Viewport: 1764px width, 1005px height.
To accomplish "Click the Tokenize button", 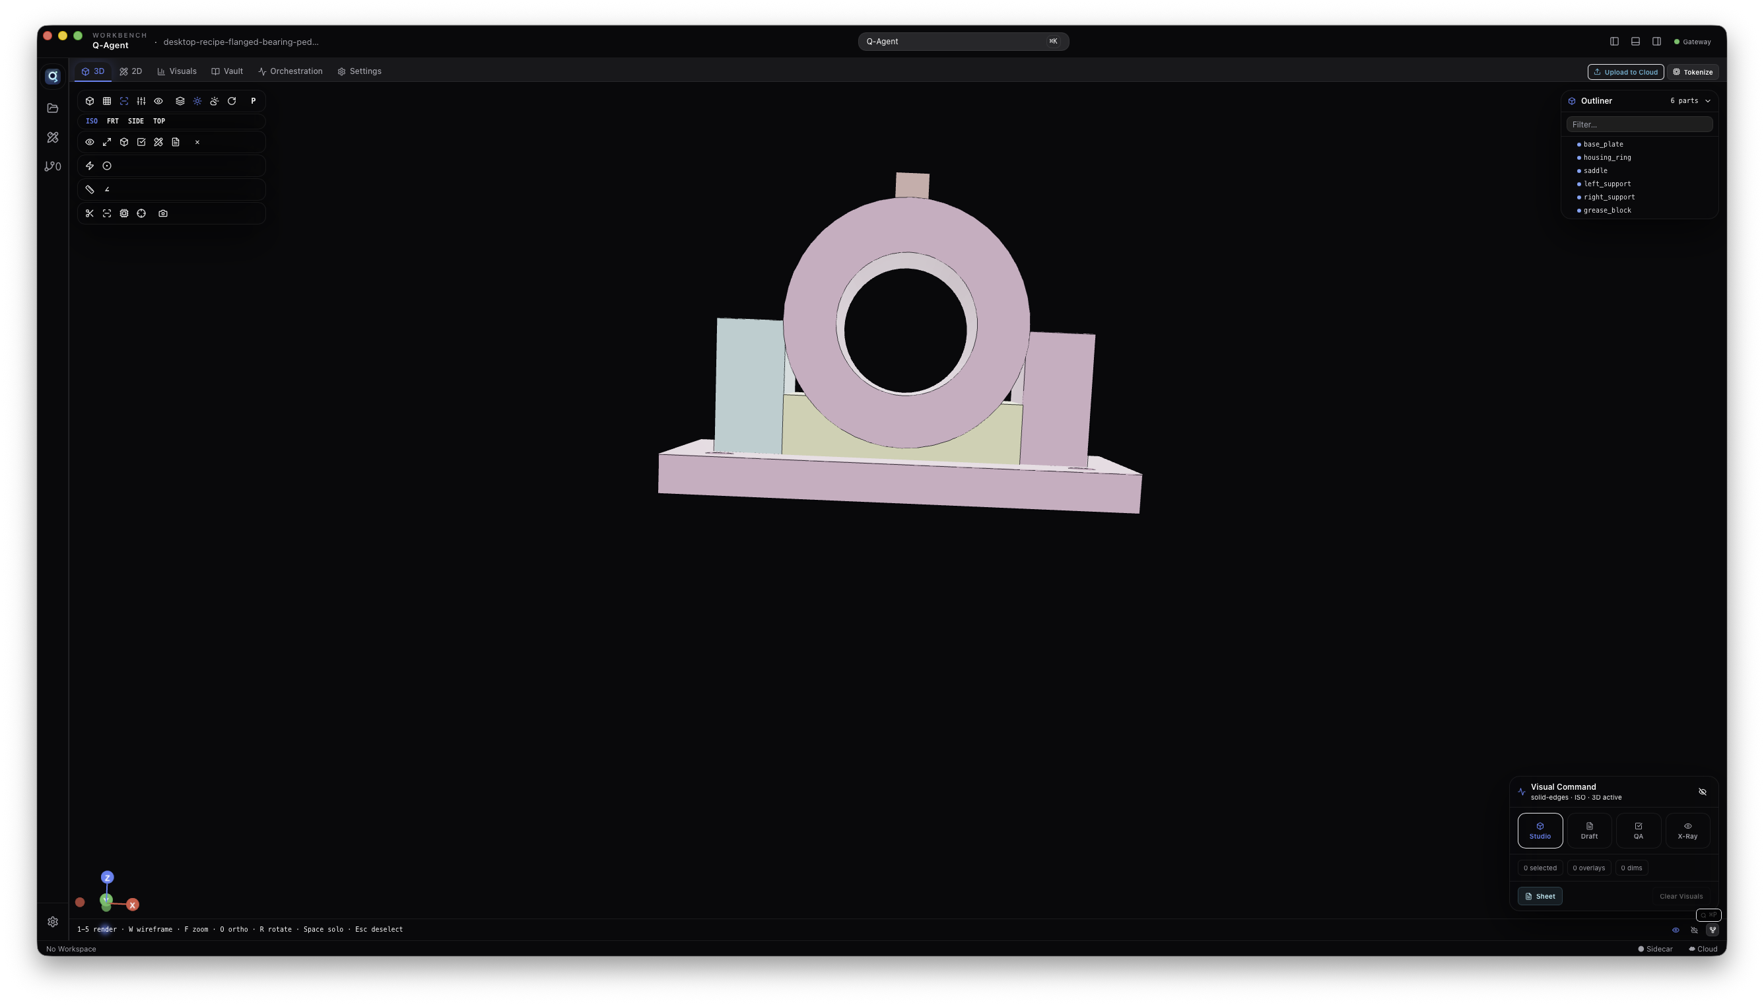I will [x=1692, y=72].
